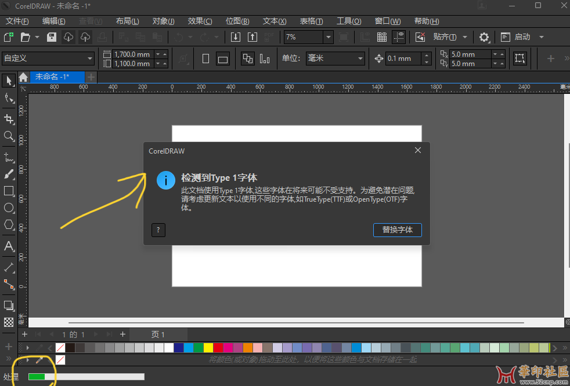Select the Transparency checkerboard tool

9,322
